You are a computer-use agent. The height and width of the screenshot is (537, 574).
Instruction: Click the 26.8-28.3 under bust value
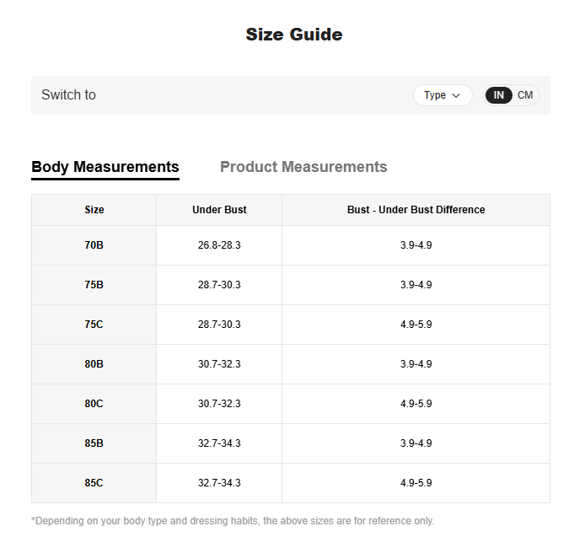pyautogui.click(x=219, y=245)
